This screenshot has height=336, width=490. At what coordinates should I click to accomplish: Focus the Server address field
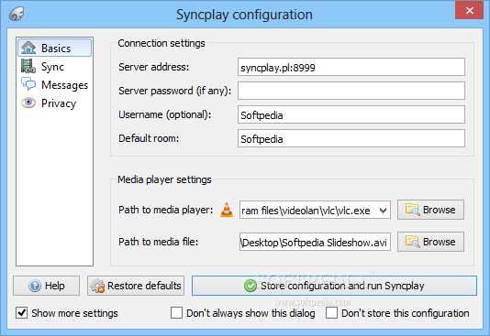[351, 67]
